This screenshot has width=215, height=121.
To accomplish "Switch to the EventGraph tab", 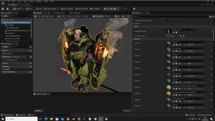I will pyautogui.click(x=75, y=13).
